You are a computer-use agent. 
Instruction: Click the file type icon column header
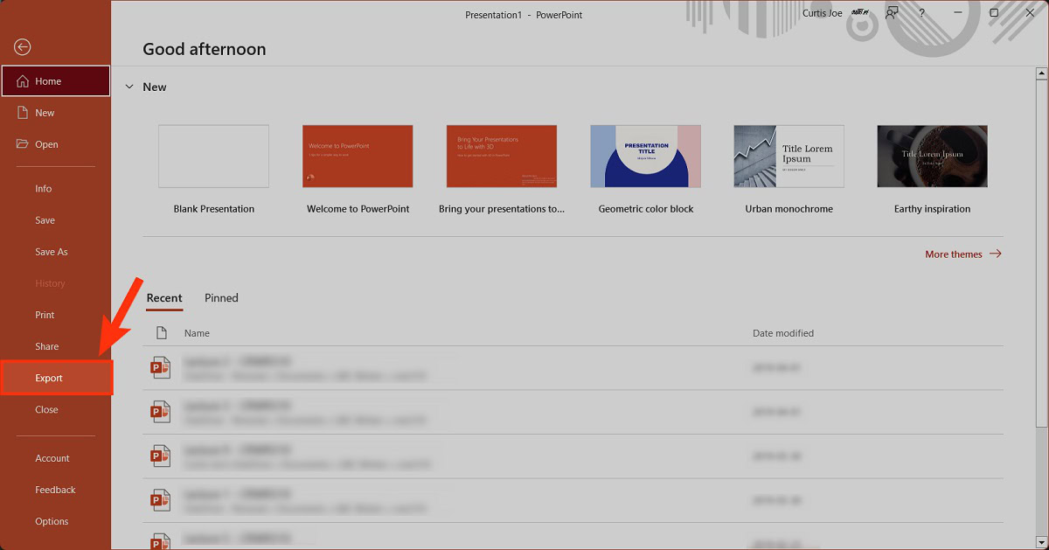coord(161,333)
